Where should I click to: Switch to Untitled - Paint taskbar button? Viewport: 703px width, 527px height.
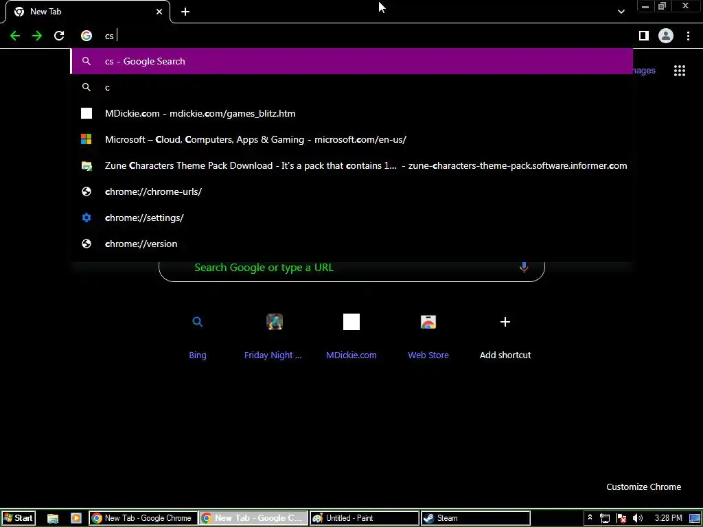click(364, 518)
